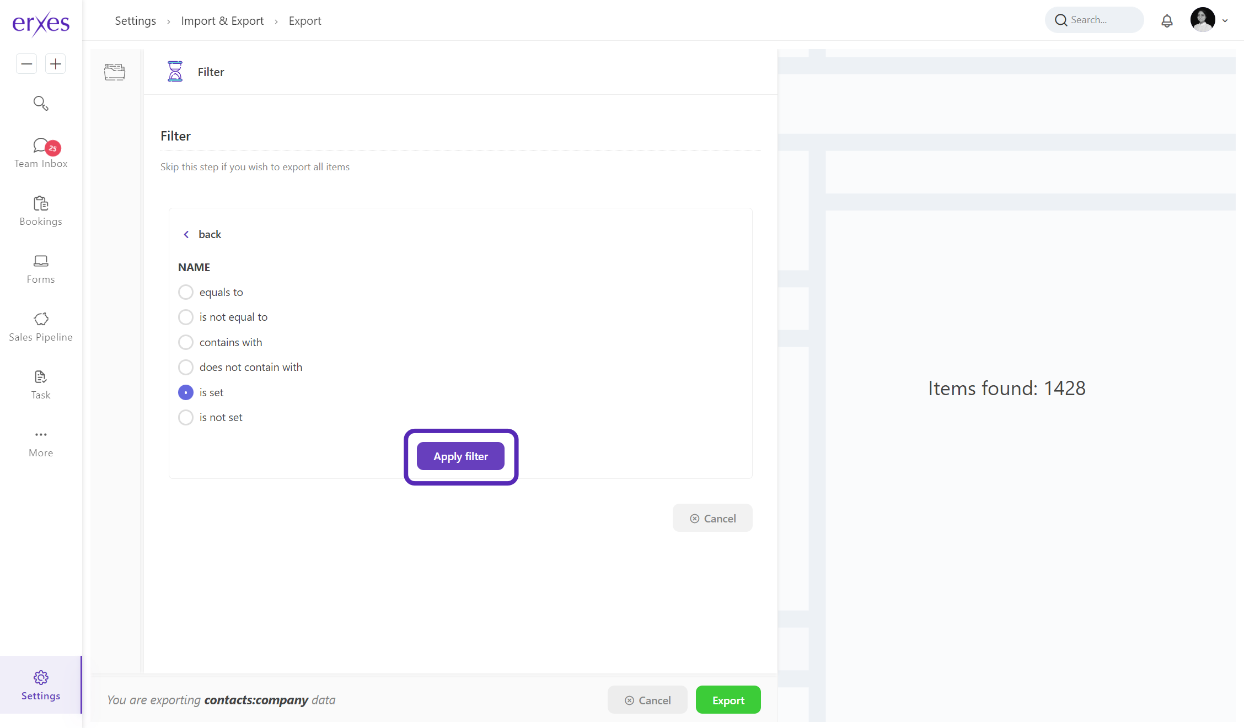The width and height of the screenshot is (1244, 728).
Task: Click the folder step icon beside Filter
Action: [x=115, y=72]
